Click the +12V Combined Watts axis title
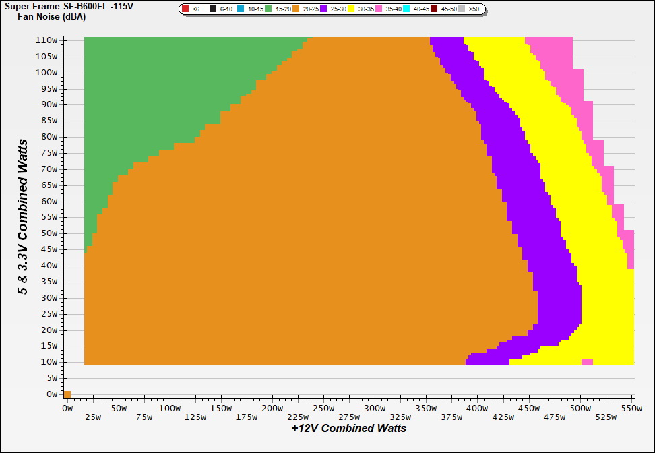 click(349, 428)
